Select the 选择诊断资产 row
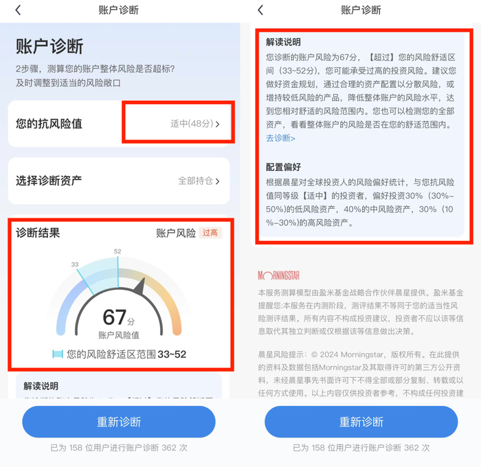This screenshot has height=467, width=481. coord(119,181)
